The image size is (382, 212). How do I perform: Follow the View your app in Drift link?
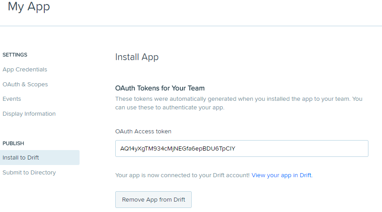click(x=281, y=175)
